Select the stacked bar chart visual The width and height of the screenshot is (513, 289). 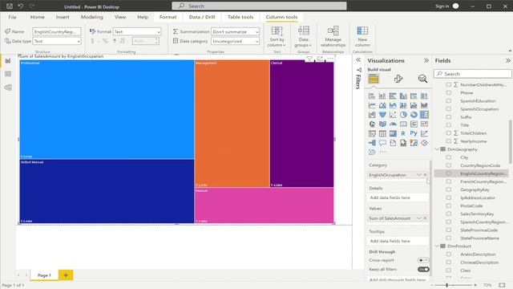tap(372, 96)
